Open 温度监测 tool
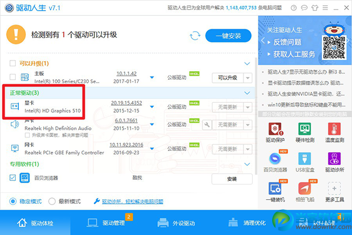Image resolution: width=352 pixels, height=235 pixels. [x=334, y=132]
